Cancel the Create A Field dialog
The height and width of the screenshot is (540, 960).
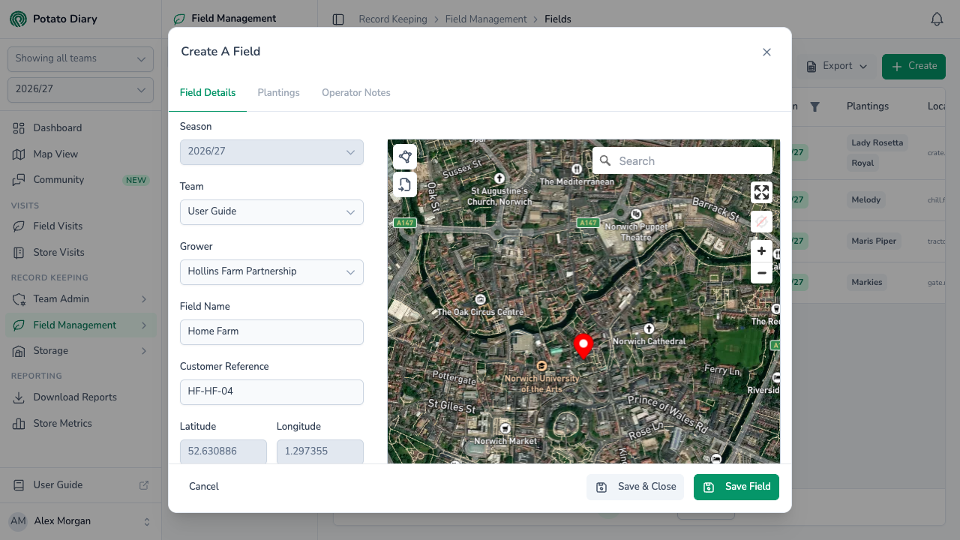point(204,487)
